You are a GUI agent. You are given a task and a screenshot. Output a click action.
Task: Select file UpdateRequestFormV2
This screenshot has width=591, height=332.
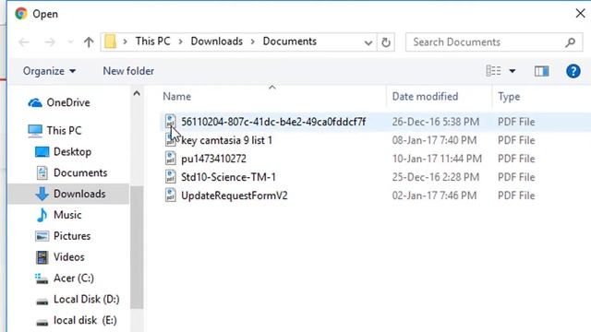click(235, 196)
